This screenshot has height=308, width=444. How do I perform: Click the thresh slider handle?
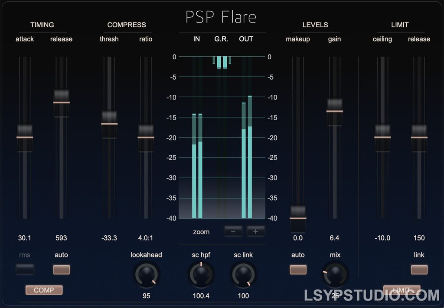[x=109, y=124]
